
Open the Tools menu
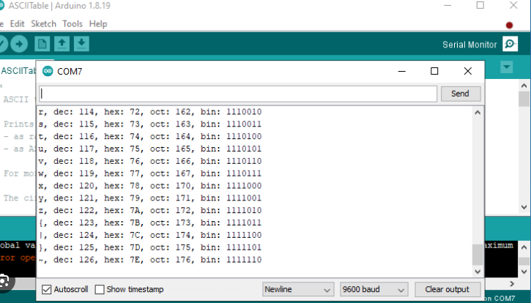(x=73, y=23)
